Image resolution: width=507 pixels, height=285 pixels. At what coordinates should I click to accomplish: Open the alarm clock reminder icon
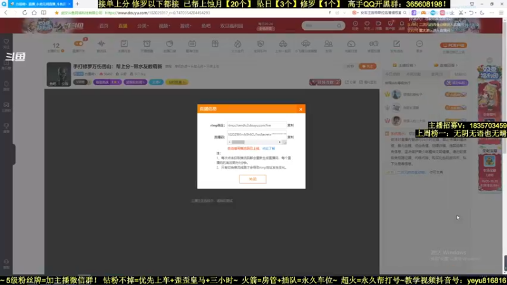pyautogui.click(x=147, y=44)
